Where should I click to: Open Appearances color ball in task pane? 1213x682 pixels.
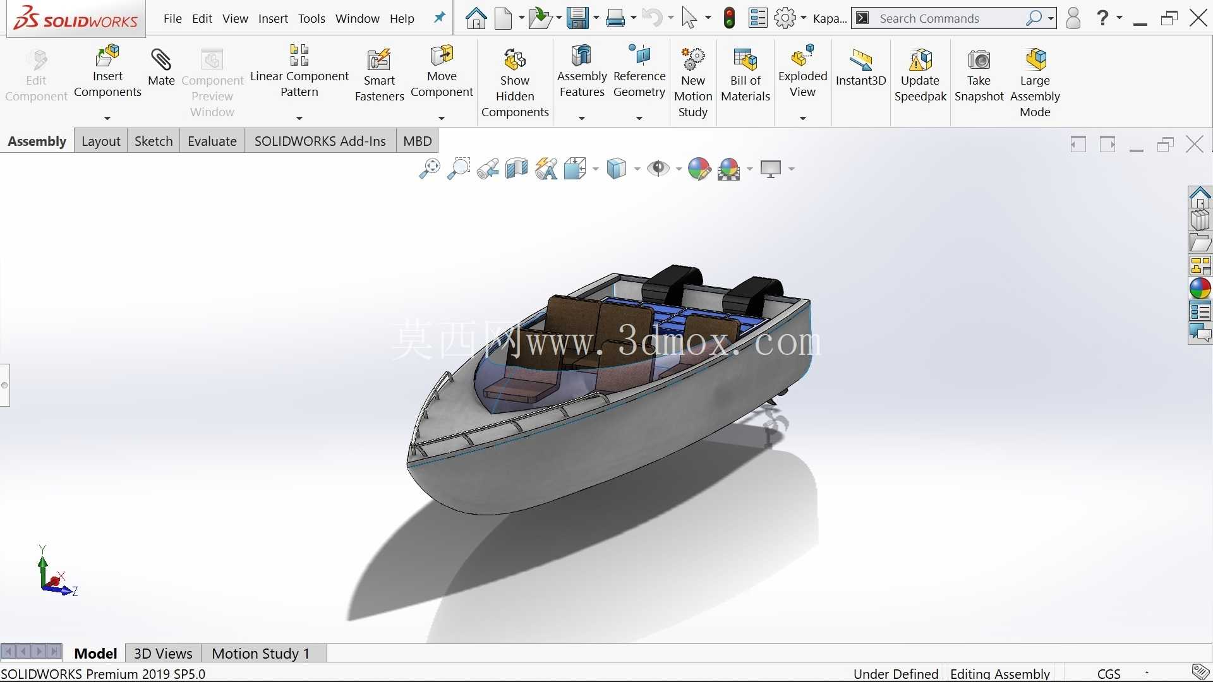pyautogui.click(x=1200, y=289)
